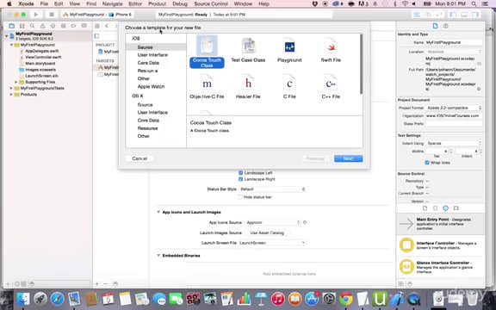
Task: Show the Object library icon
Action: [x=446, y=208]
